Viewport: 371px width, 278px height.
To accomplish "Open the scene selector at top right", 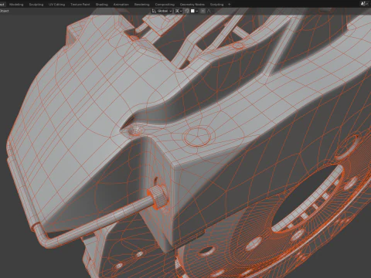I will point(365,4).
